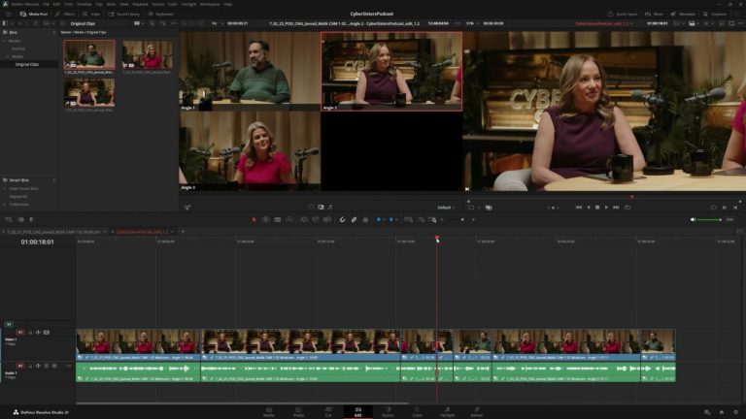746x419 pixels.
Task: Search the Media Pool with magnifier
Action: (152, 23)
